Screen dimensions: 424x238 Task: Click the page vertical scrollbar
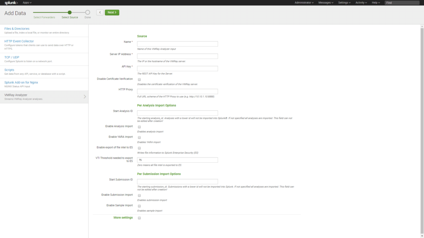point(422,131)
